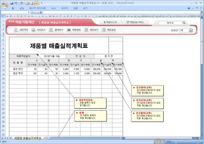Open the 보기 ribbon tab
This screenshot has width=204, height=144.
85,8
